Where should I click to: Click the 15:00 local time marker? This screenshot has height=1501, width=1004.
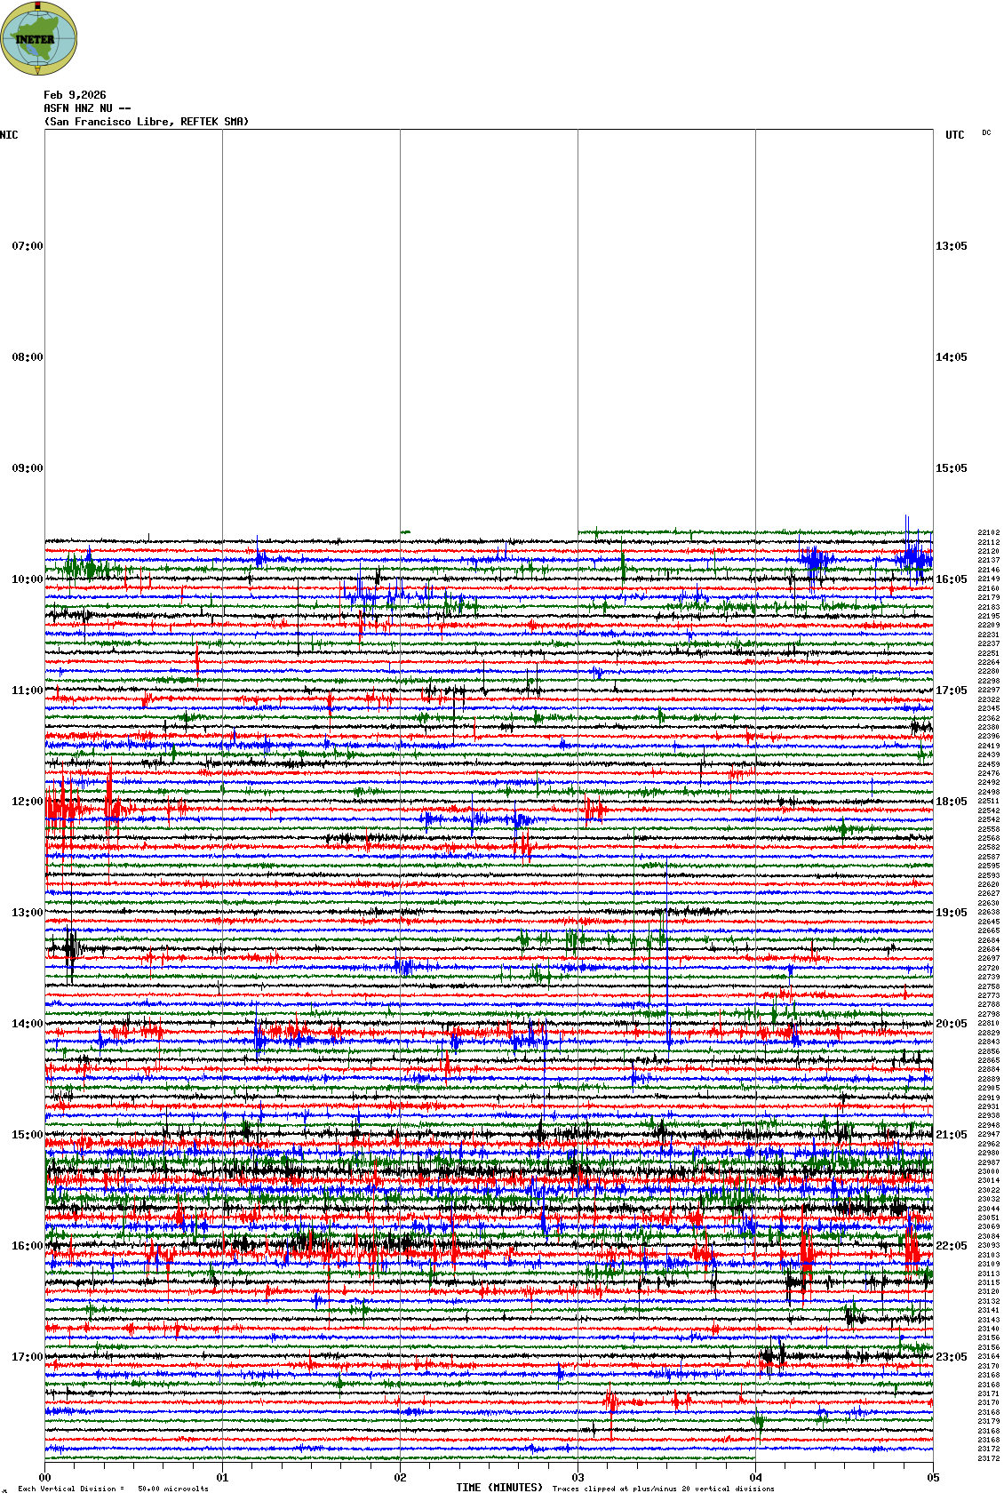tap(27, 1135)
